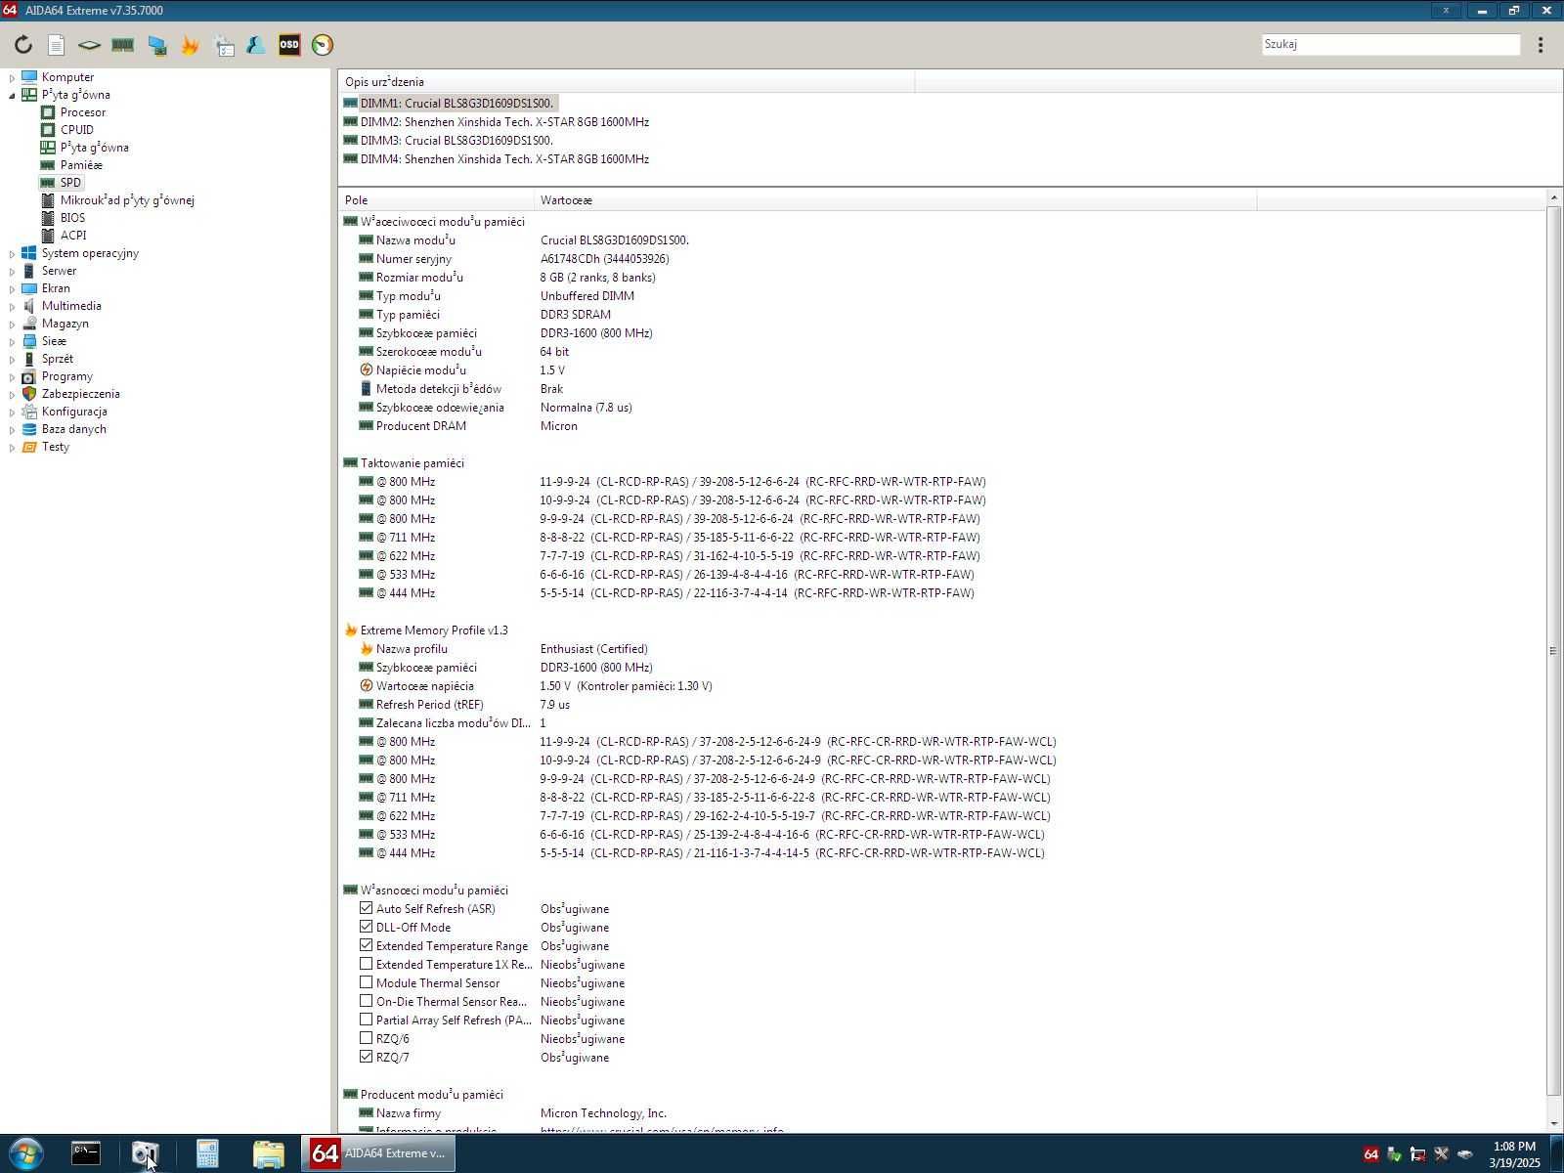This screenshot has width=1564, height=1173.
Task: Expand the Zabezpieczenia tree node
Action: pos(12,394)
